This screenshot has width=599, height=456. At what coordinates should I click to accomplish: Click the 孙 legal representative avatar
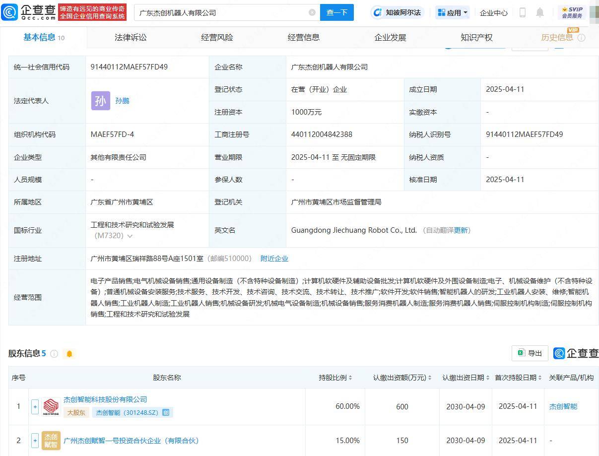[100, 101]
